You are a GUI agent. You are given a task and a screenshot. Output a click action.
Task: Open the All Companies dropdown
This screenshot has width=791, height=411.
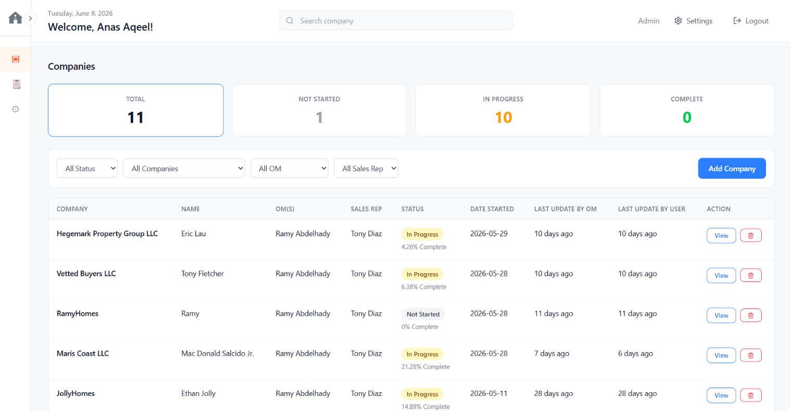point(184,168)
